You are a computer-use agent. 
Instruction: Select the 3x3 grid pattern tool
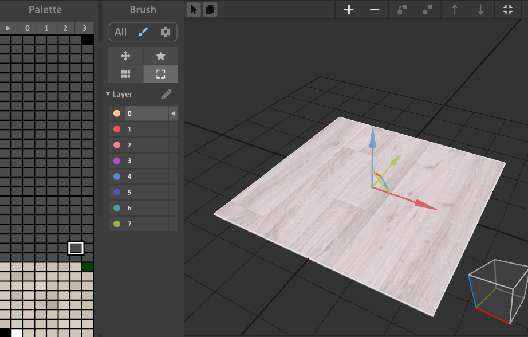[x=125, y=74]
